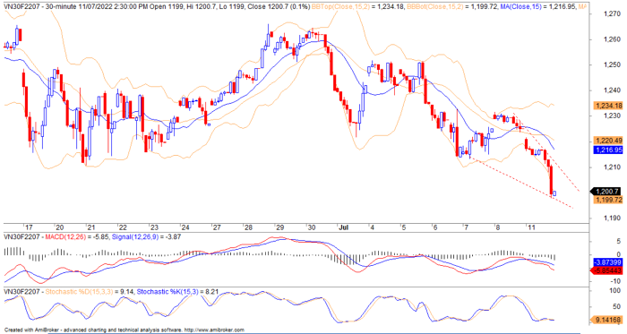
Task: Click date label 24 on time axis
Action: click(185, 227)
